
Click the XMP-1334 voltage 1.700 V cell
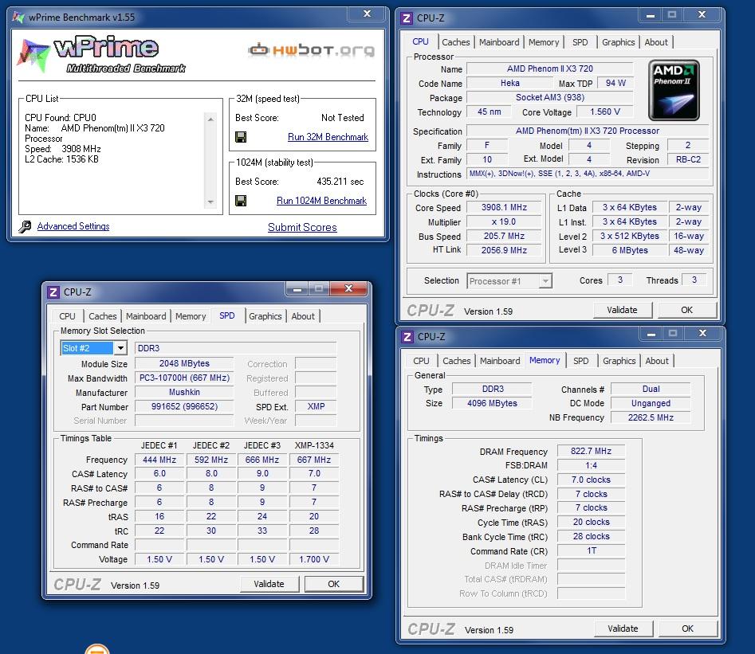tap(314, 559)
